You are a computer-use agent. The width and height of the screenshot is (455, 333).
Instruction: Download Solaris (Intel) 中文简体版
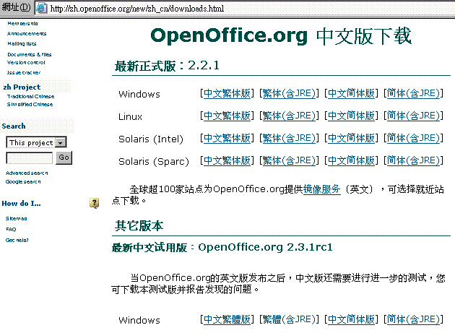pyautogui.click(x=351, y=138)
